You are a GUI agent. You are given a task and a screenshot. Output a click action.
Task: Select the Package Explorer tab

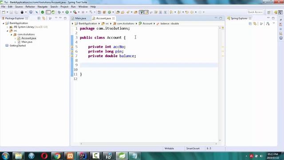pyautogui.click(x=15, y=18)
